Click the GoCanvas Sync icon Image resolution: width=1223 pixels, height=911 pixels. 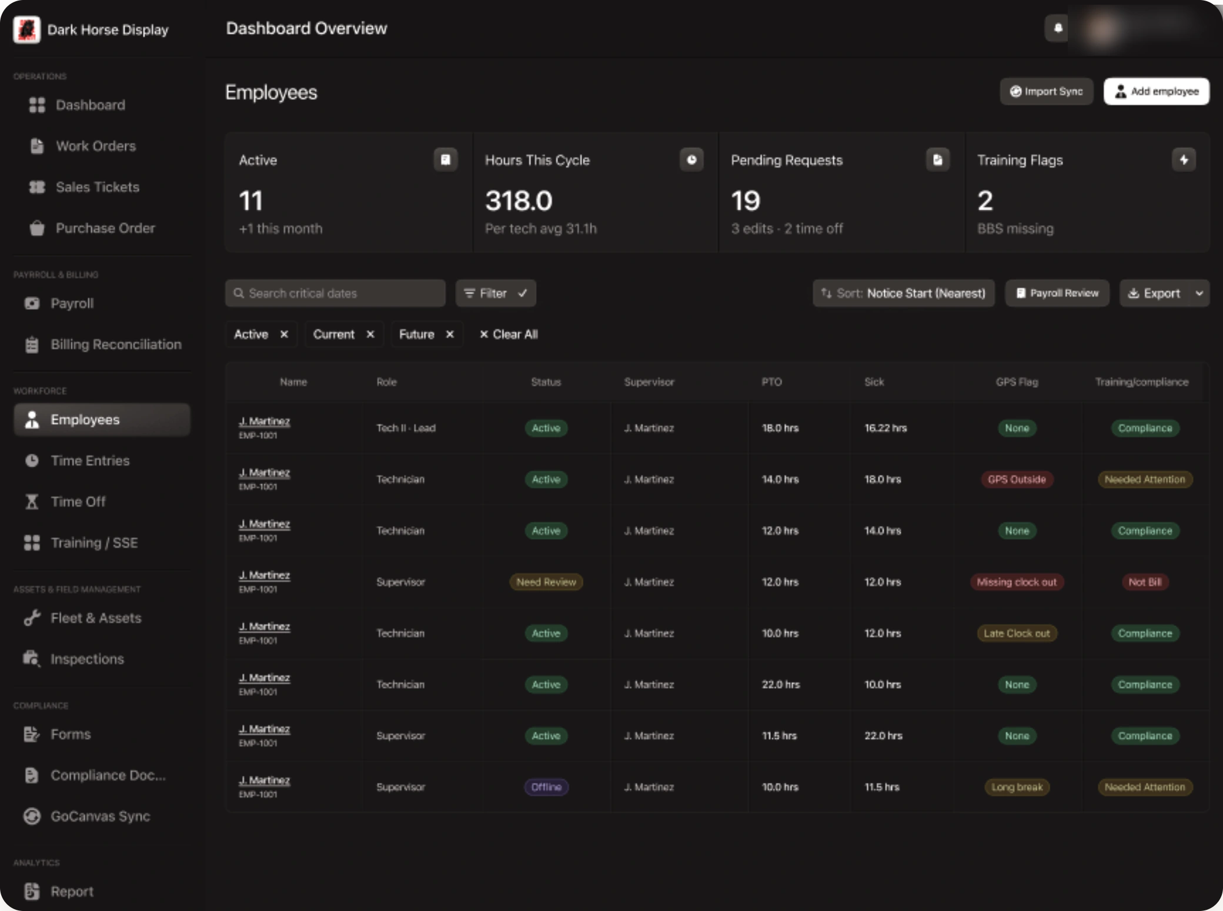(x=32, y=816)
